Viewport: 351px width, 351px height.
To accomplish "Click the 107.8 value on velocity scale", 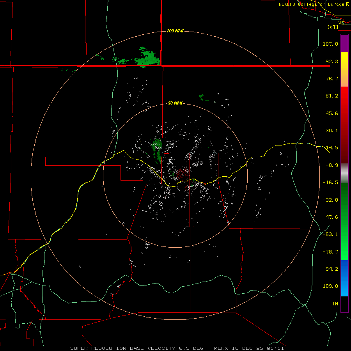I will tap(330, 44).
